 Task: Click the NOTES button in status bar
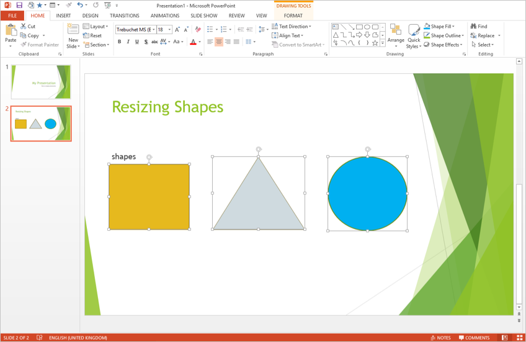tap(440, 338)
